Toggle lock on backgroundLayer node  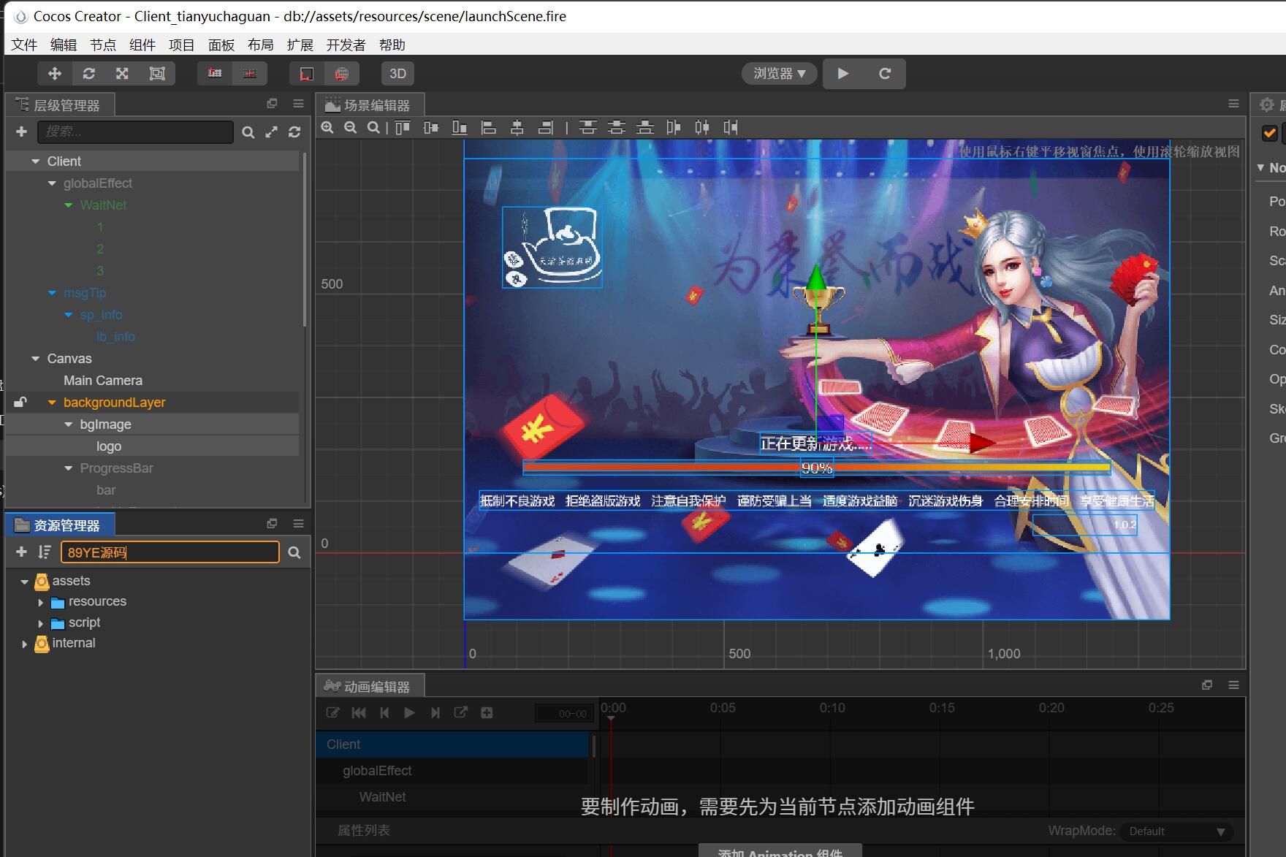tap(20, 403)
